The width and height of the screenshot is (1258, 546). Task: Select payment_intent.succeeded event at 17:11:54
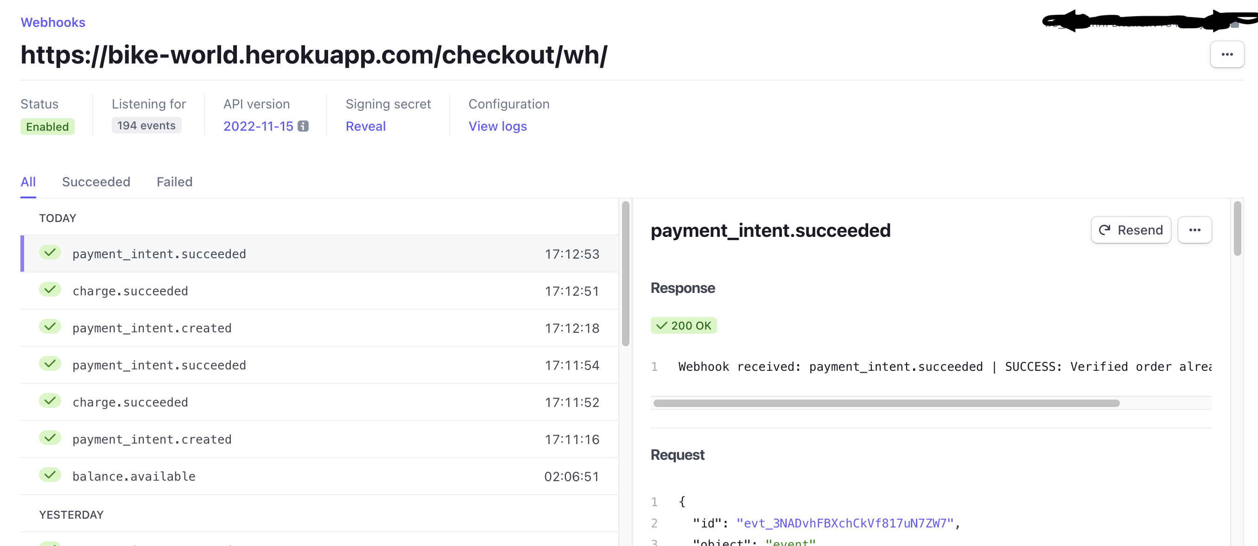click(319, 365)
